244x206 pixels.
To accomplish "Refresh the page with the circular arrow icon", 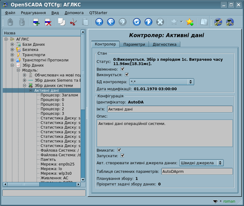I will (x=137, y=22).
